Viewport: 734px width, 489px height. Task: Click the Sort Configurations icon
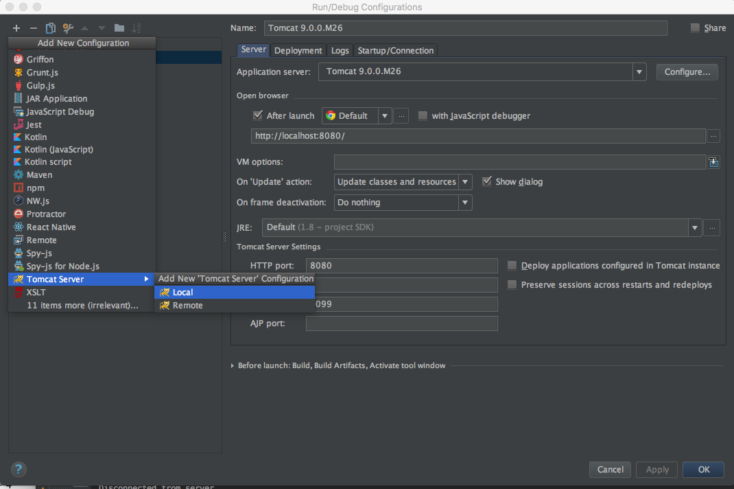pos(137,28)
